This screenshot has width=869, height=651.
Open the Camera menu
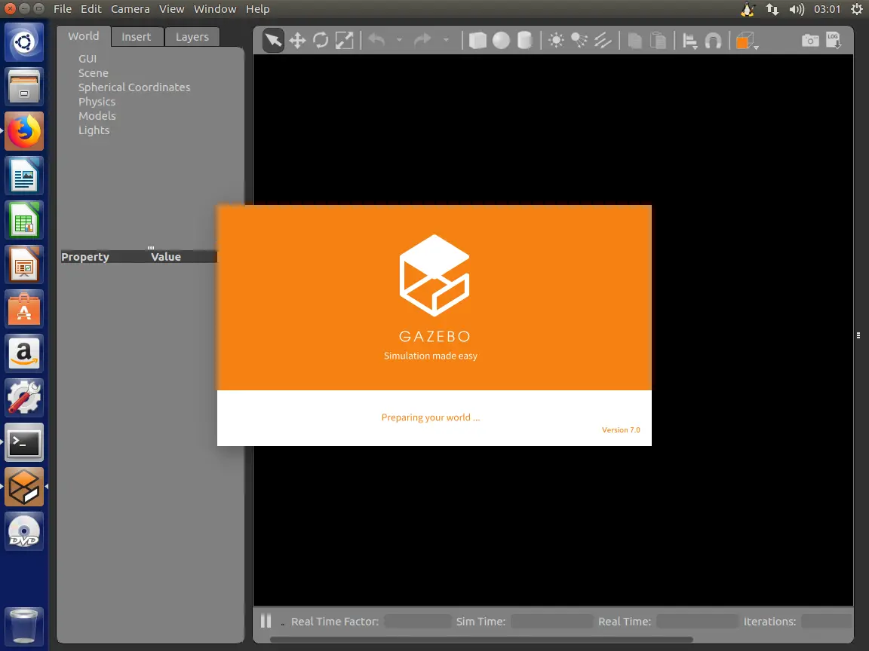pyautogui.click(x=131, y=9)
